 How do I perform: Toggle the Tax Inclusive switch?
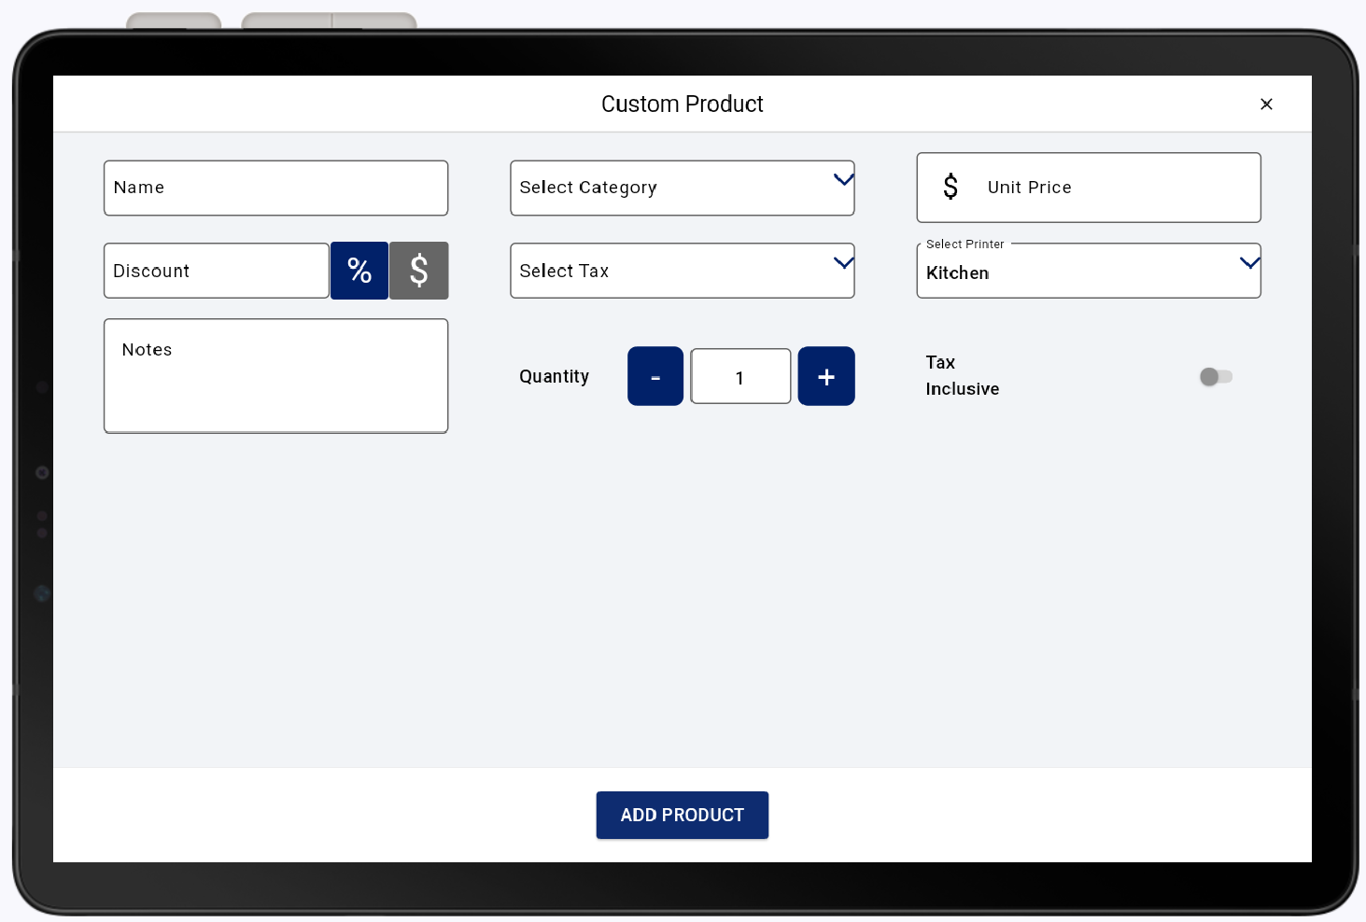point(1216,376)
